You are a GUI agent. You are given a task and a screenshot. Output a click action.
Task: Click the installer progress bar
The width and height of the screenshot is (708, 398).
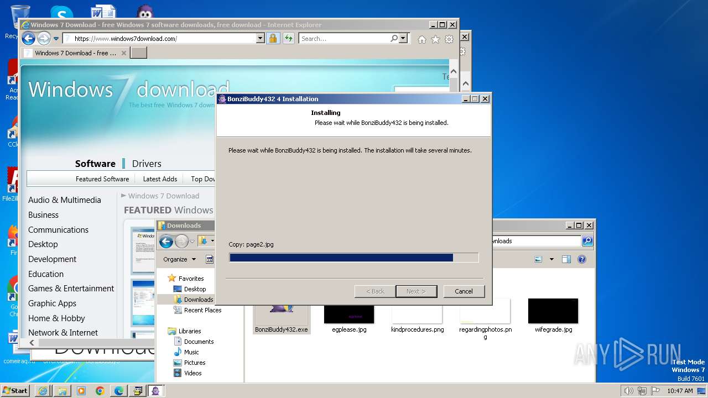353,258
